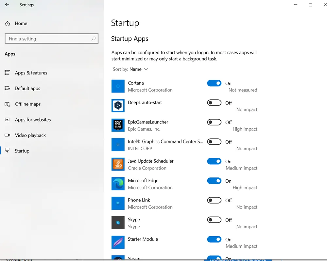Go to Home in Settings
Screen dimensions: 327x261
[x=21, y=24]
